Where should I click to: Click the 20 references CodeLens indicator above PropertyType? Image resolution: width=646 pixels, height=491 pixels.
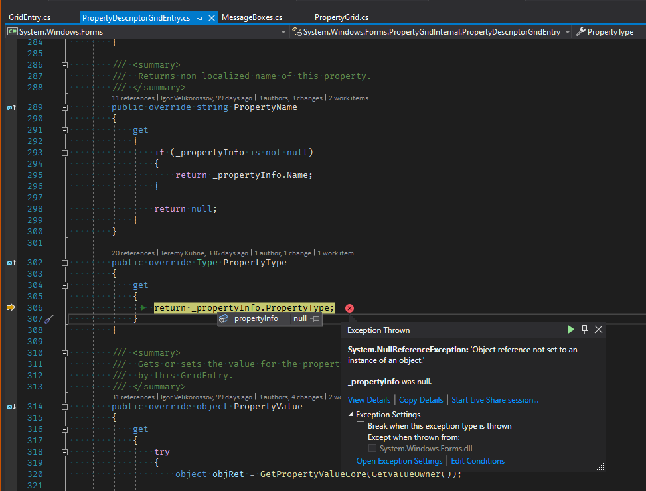132,253
